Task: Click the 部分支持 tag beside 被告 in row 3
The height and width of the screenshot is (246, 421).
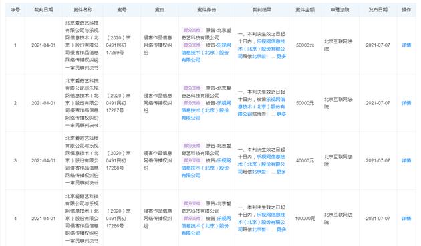Action: [192, 160]
